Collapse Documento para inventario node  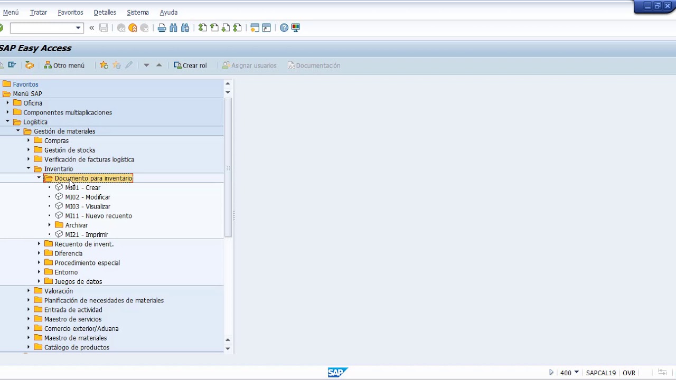(x=39, y=178)
